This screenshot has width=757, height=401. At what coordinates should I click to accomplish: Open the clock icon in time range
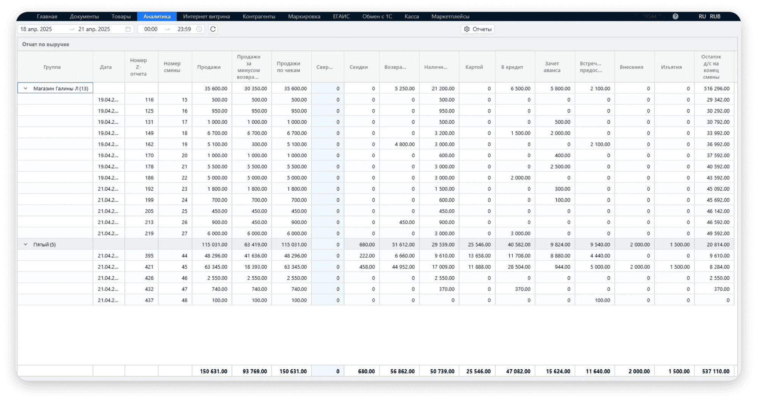(199, 29)
